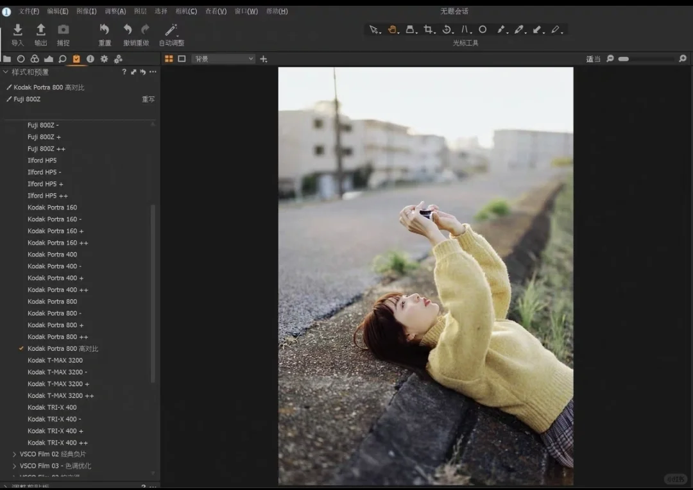Switch viewer to multi-image grid layout

(x=169, y=58)
